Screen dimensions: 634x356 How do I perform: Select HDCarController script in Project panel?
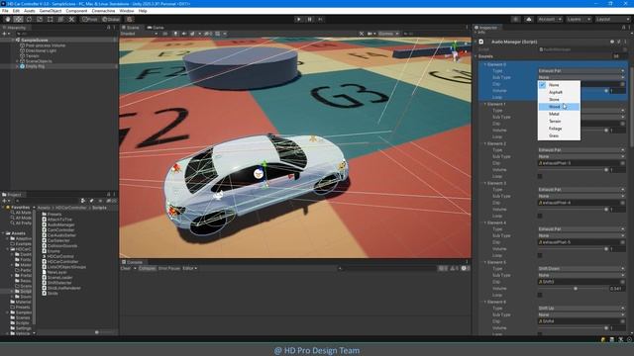click(x=61, y=261)
